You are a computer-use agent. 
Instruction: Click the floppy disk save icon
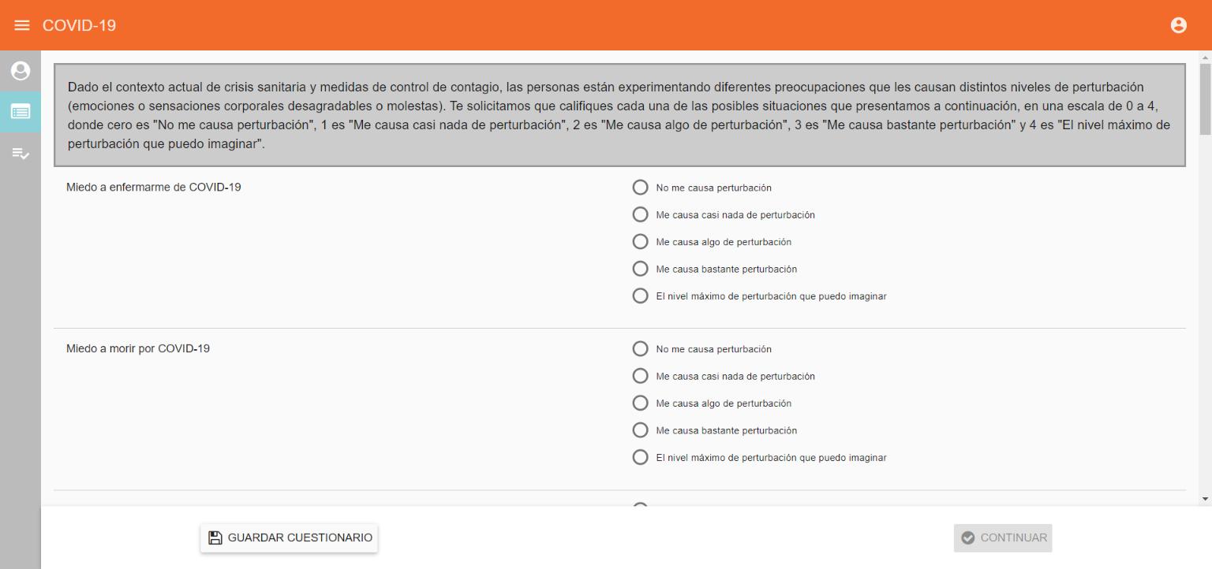215,538
